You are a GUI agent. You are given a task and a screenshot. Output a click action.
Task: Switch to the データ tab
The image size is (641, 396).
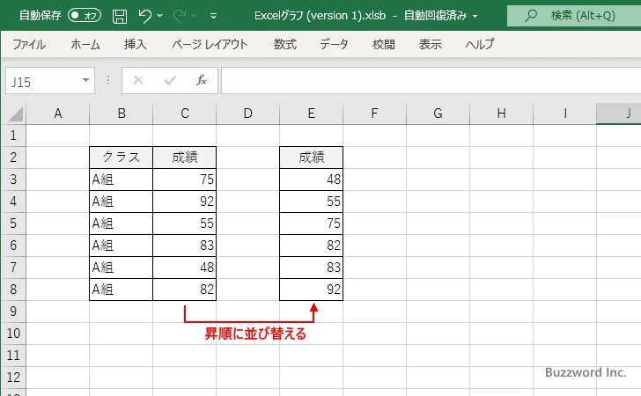click(334, 44)
